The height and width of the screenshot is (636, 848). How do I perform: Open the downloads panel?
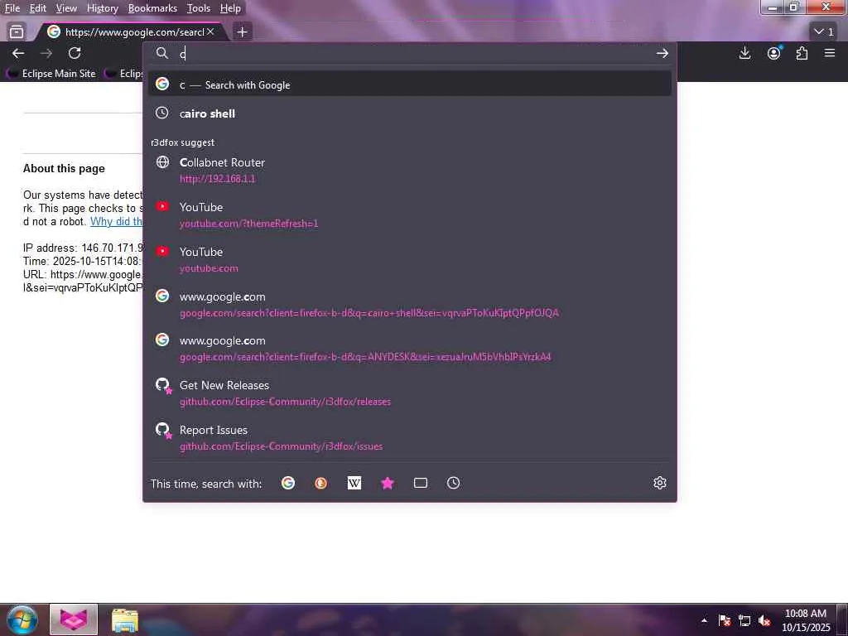[744, 53]
